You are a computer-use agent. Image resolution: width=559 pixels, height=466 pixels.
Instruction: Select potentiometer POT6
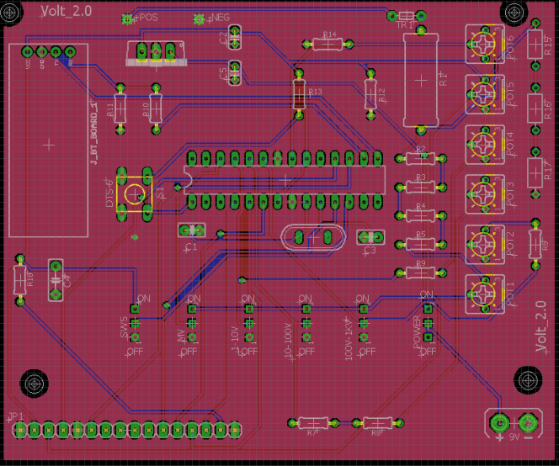(484, 42)
